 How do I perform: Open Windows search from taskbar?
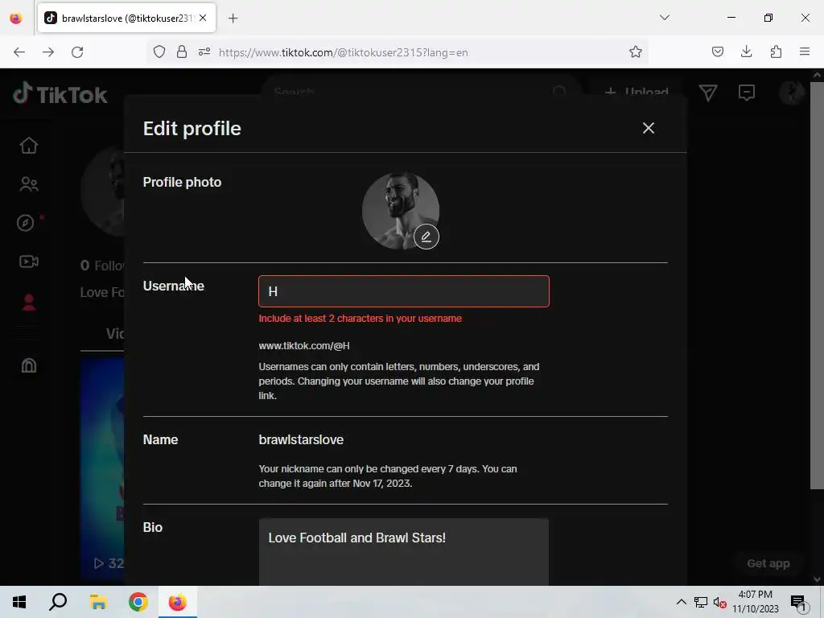coord(58,602)
